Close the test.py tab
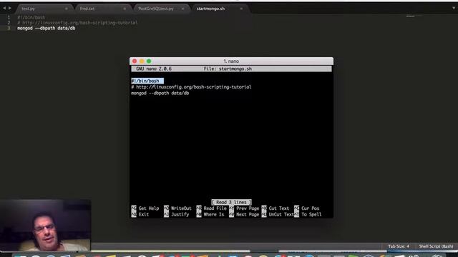 [67, 9]
